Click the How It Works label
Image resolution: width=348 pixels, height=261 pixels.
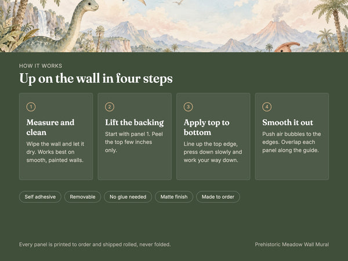point(41,66)
